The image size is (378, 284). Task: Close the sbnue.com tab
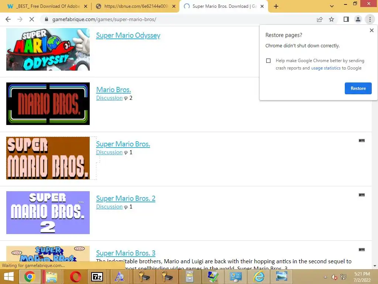(x=174, y=7)
